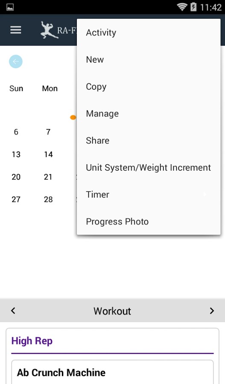Open the hamburger navigation menu
This screenshot has width=225, height=384.
[16, 30]
